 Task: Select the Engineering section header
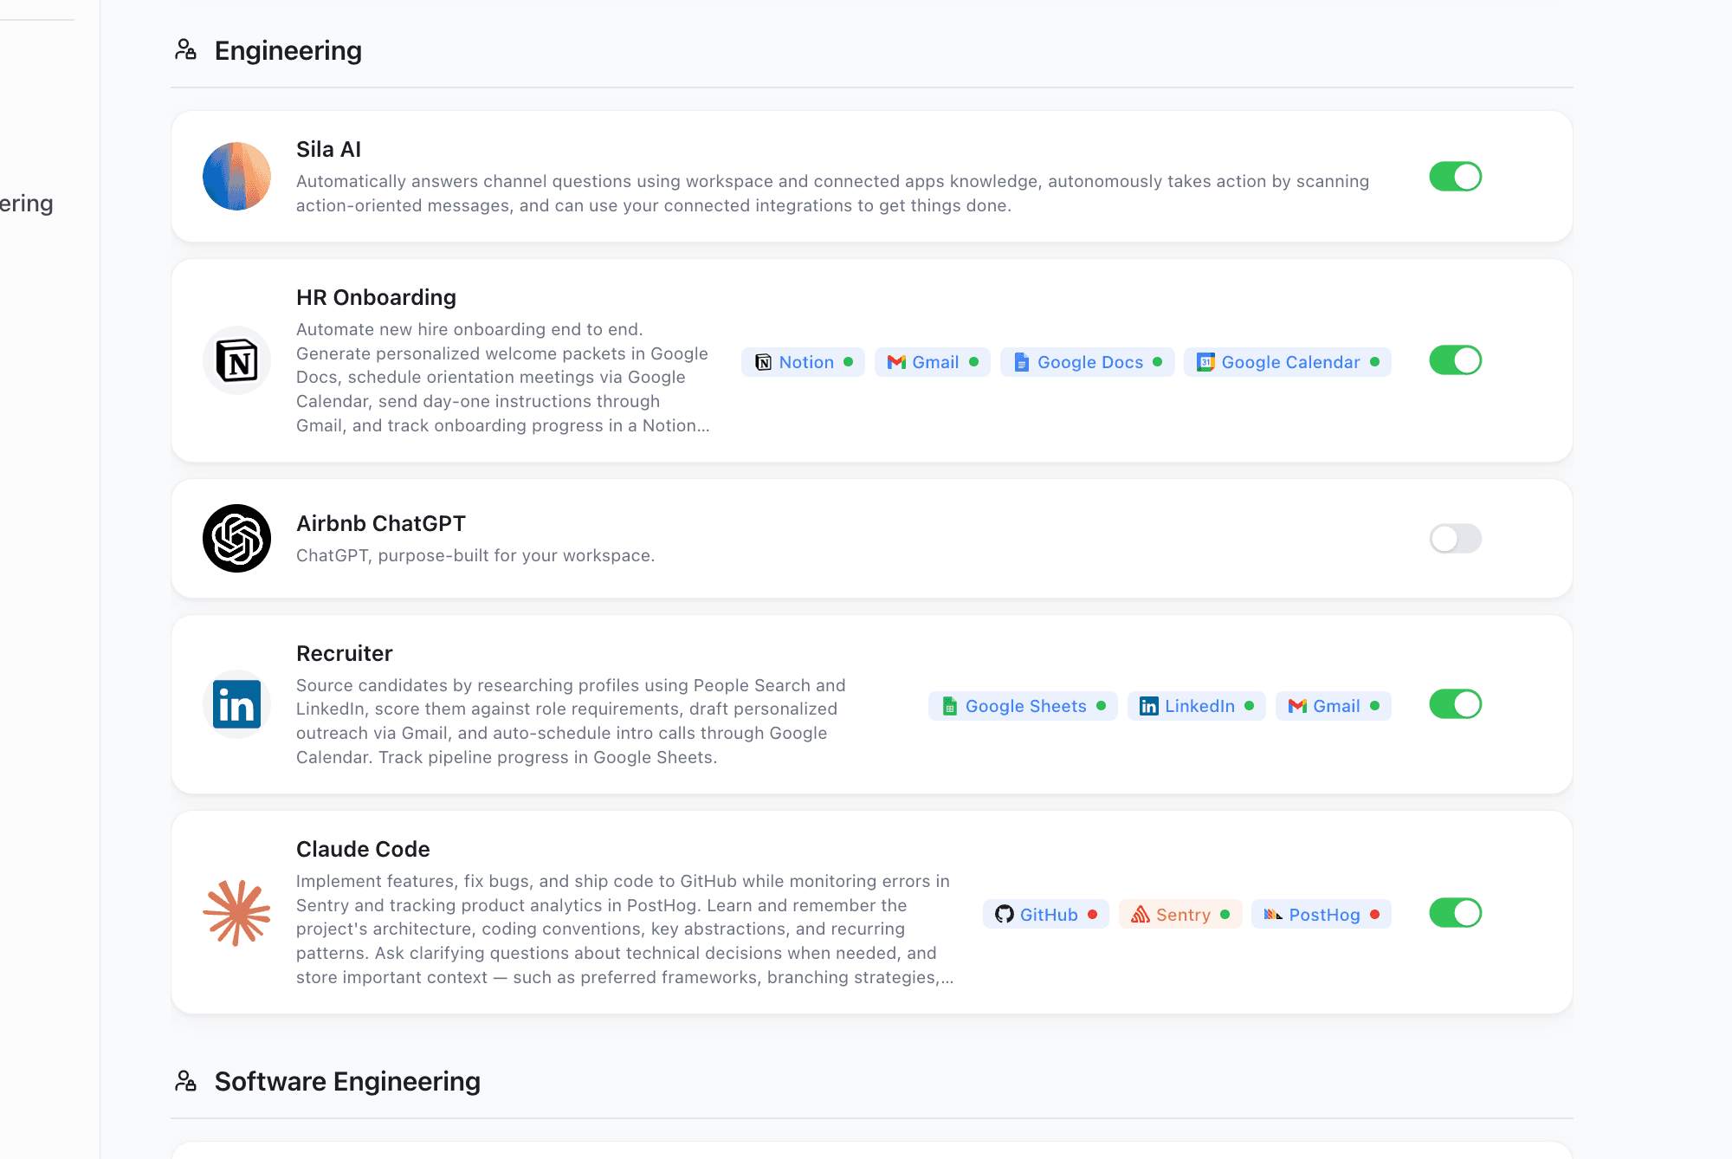288,49
